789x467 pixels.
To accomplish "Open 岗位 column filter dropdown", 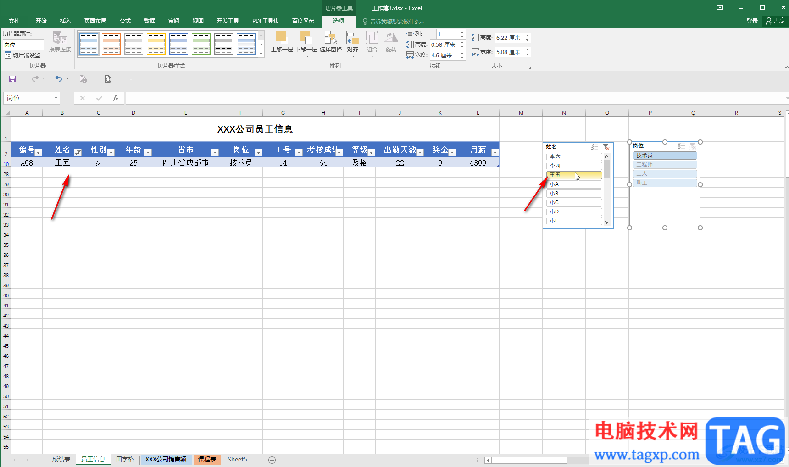I will pyautogui.click(x=258, y=152).
